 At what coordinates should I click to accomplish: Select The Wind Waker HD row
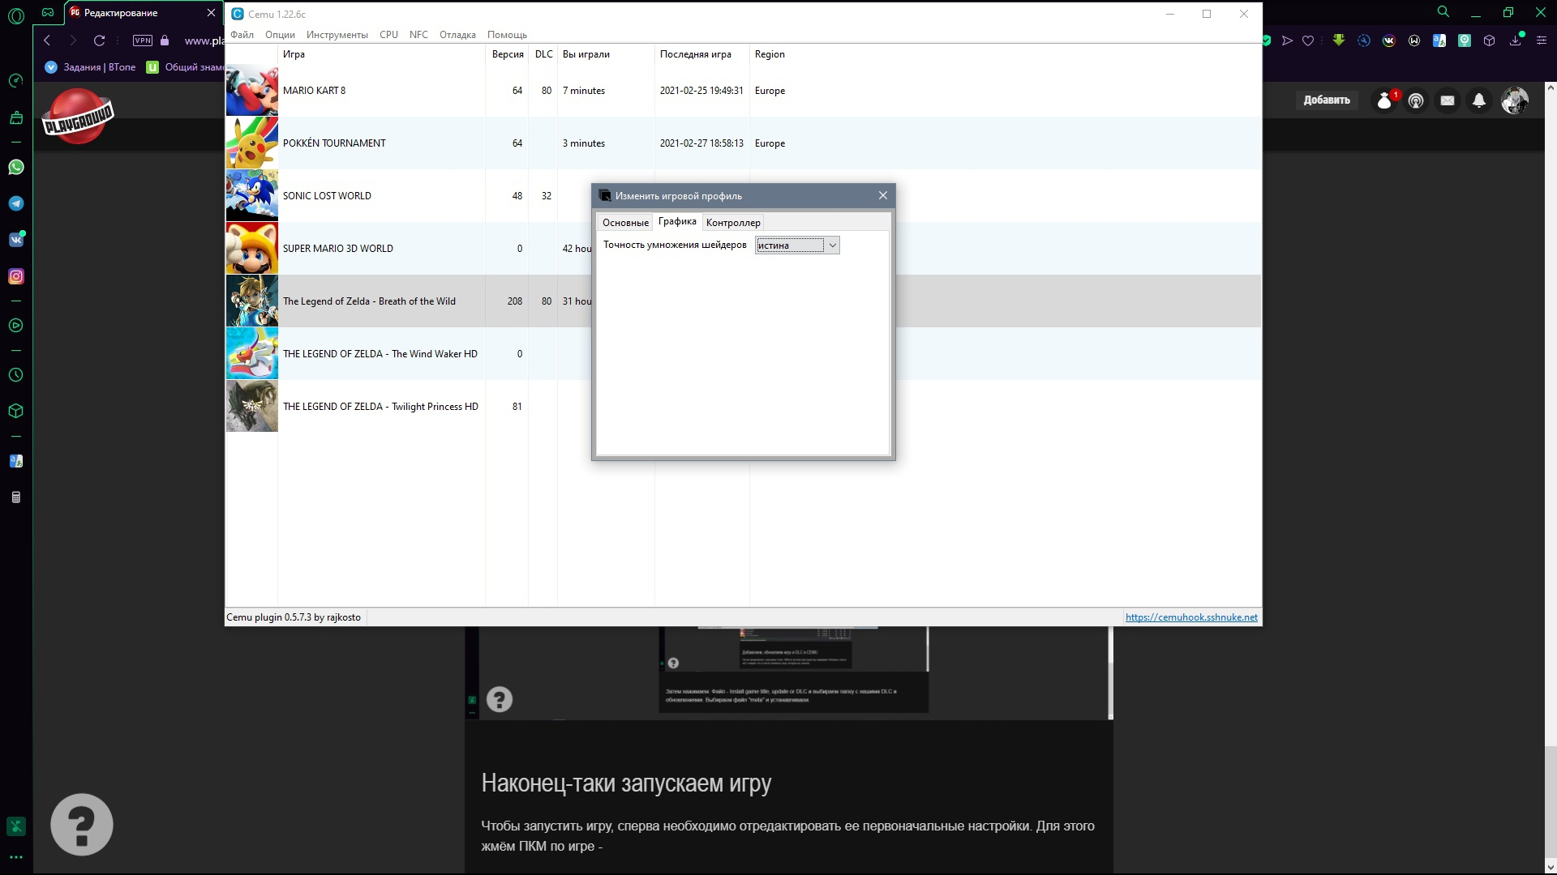click(409, 354)
